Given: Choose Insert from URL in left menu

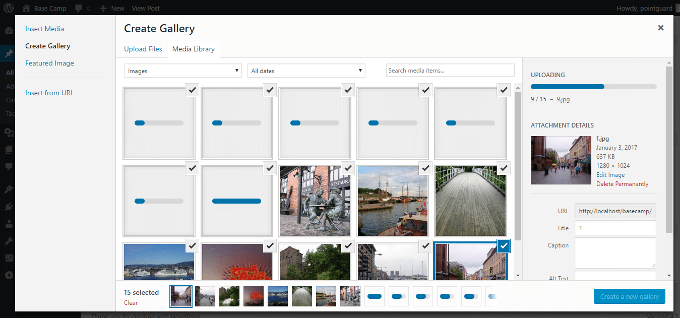Looking at the screenshot, I should click(x=49, y=93).
